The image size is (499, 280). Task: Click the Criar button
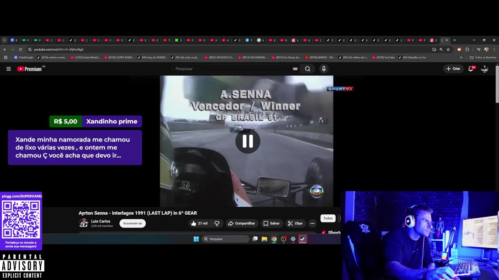[453, 69]
